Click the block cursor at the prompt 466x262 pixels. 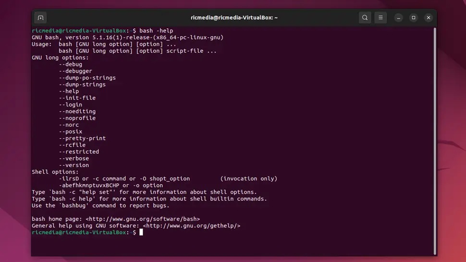141,232
